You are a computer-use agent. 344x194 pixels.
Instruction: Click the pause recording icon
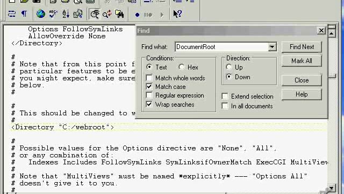click(148, 15)
